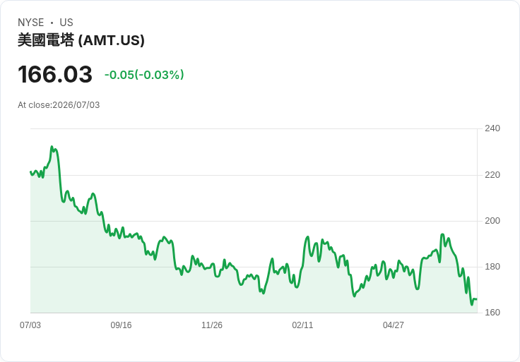Click the 02/11 date axis label
The image size is (520, 362).
point(302,325)
